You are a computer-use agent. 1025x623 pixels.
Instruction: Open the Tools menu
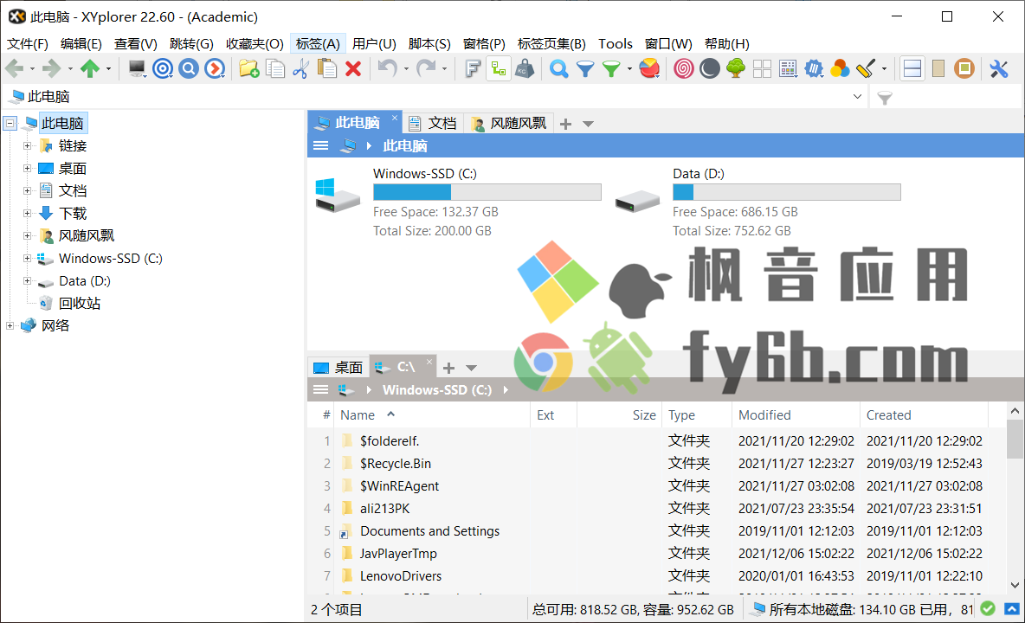click(616, 44)
